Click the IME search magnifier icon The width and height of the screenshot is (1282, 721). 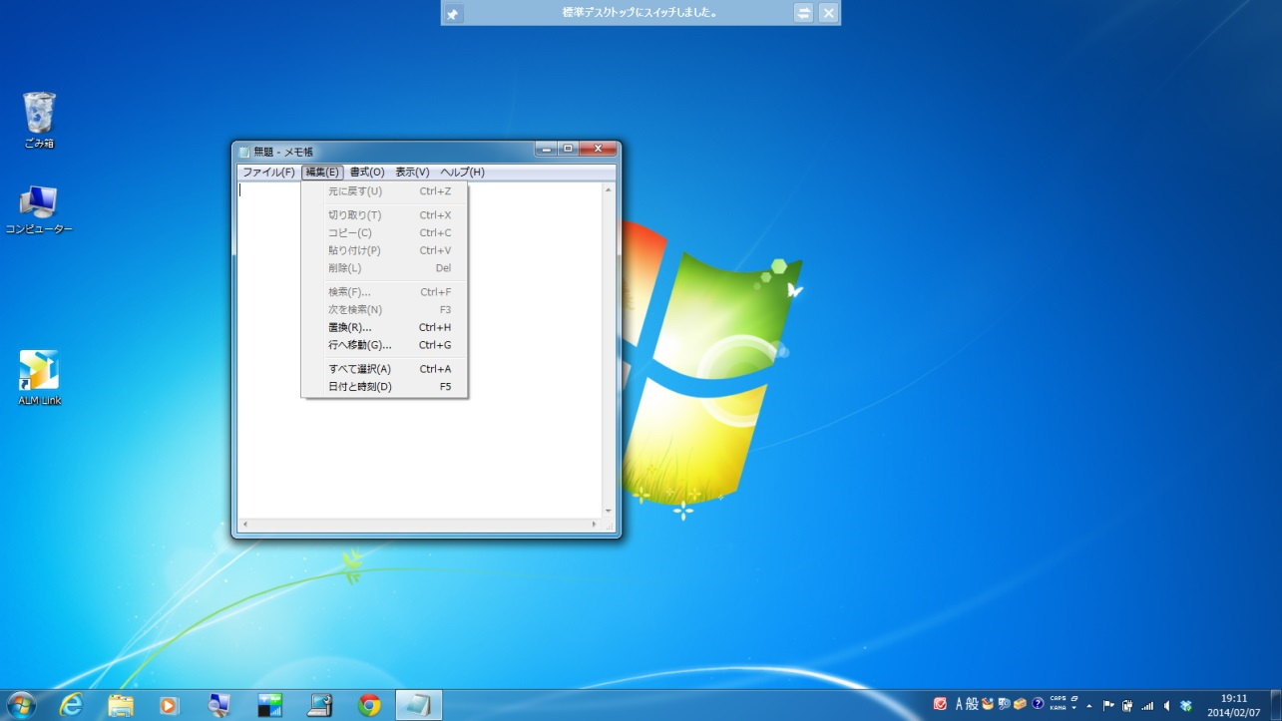pyautogui.click(x=1004, y=704)
